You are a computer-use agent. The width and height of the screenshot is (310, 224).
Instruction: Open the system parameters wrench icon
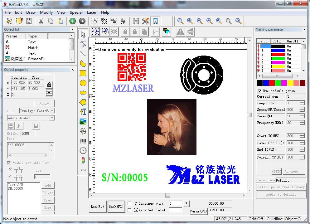click(x=145, y=21)
